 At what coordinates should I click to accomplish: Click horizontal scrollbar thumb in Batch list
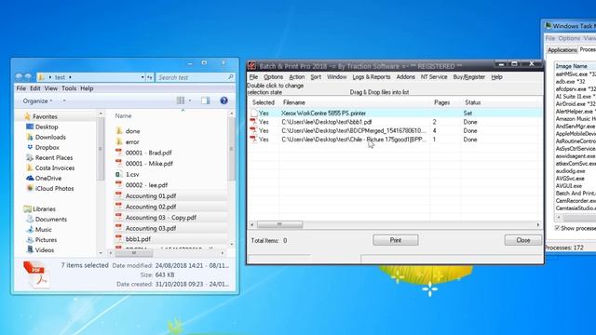coord(279,224)
